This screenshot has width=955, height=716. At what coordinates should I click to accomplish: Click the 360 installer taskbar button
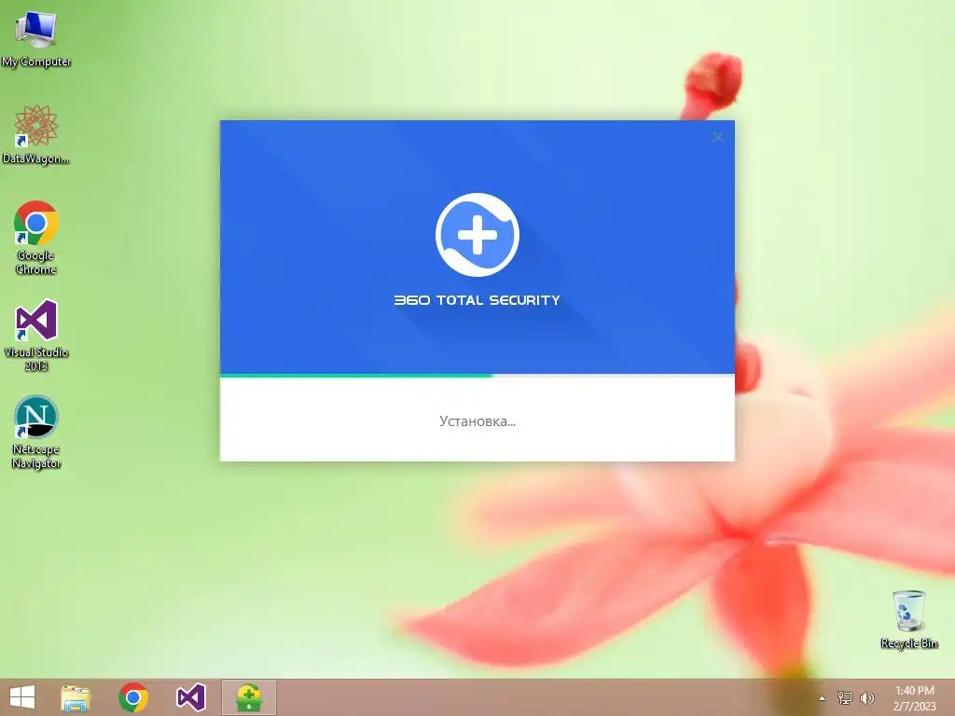pyautogui.click(x=248, y=697)
